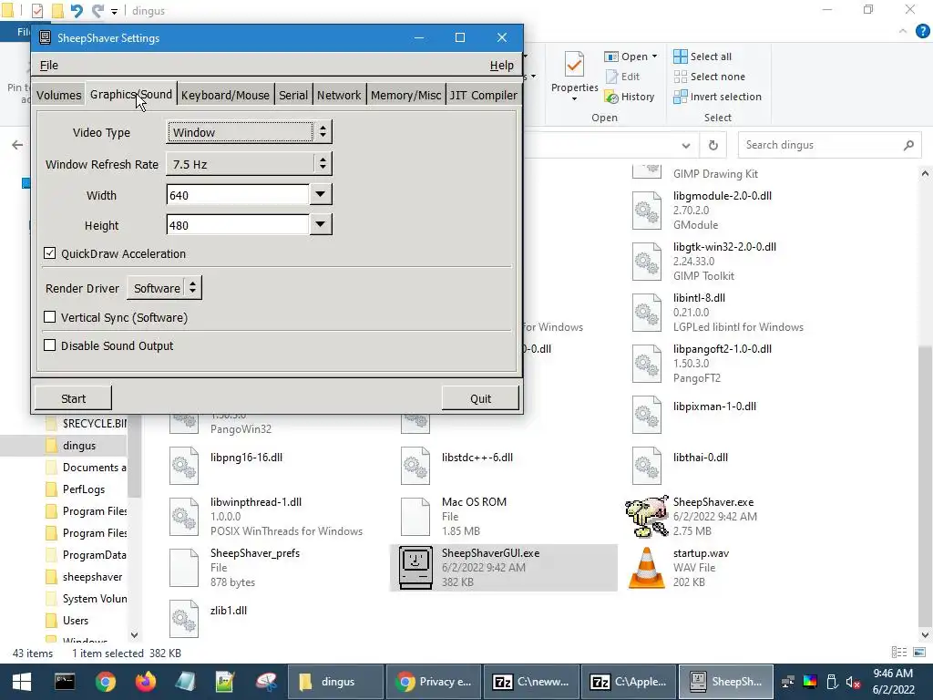Open SheepShaver Help menu
Screen dimensions: 933x700
[502, 66]
